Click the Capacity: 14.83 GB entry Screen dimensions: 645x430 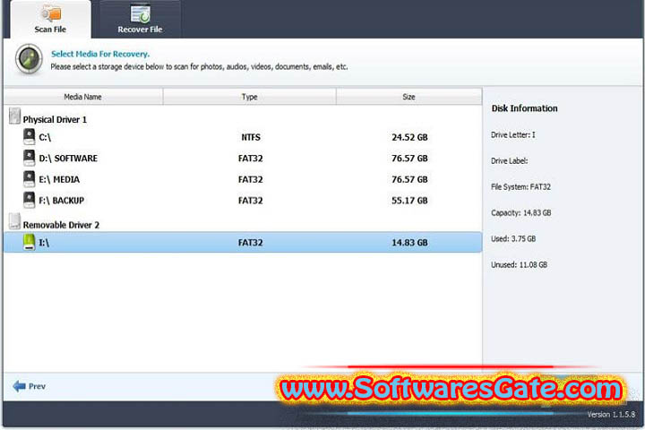coord(520,212)
